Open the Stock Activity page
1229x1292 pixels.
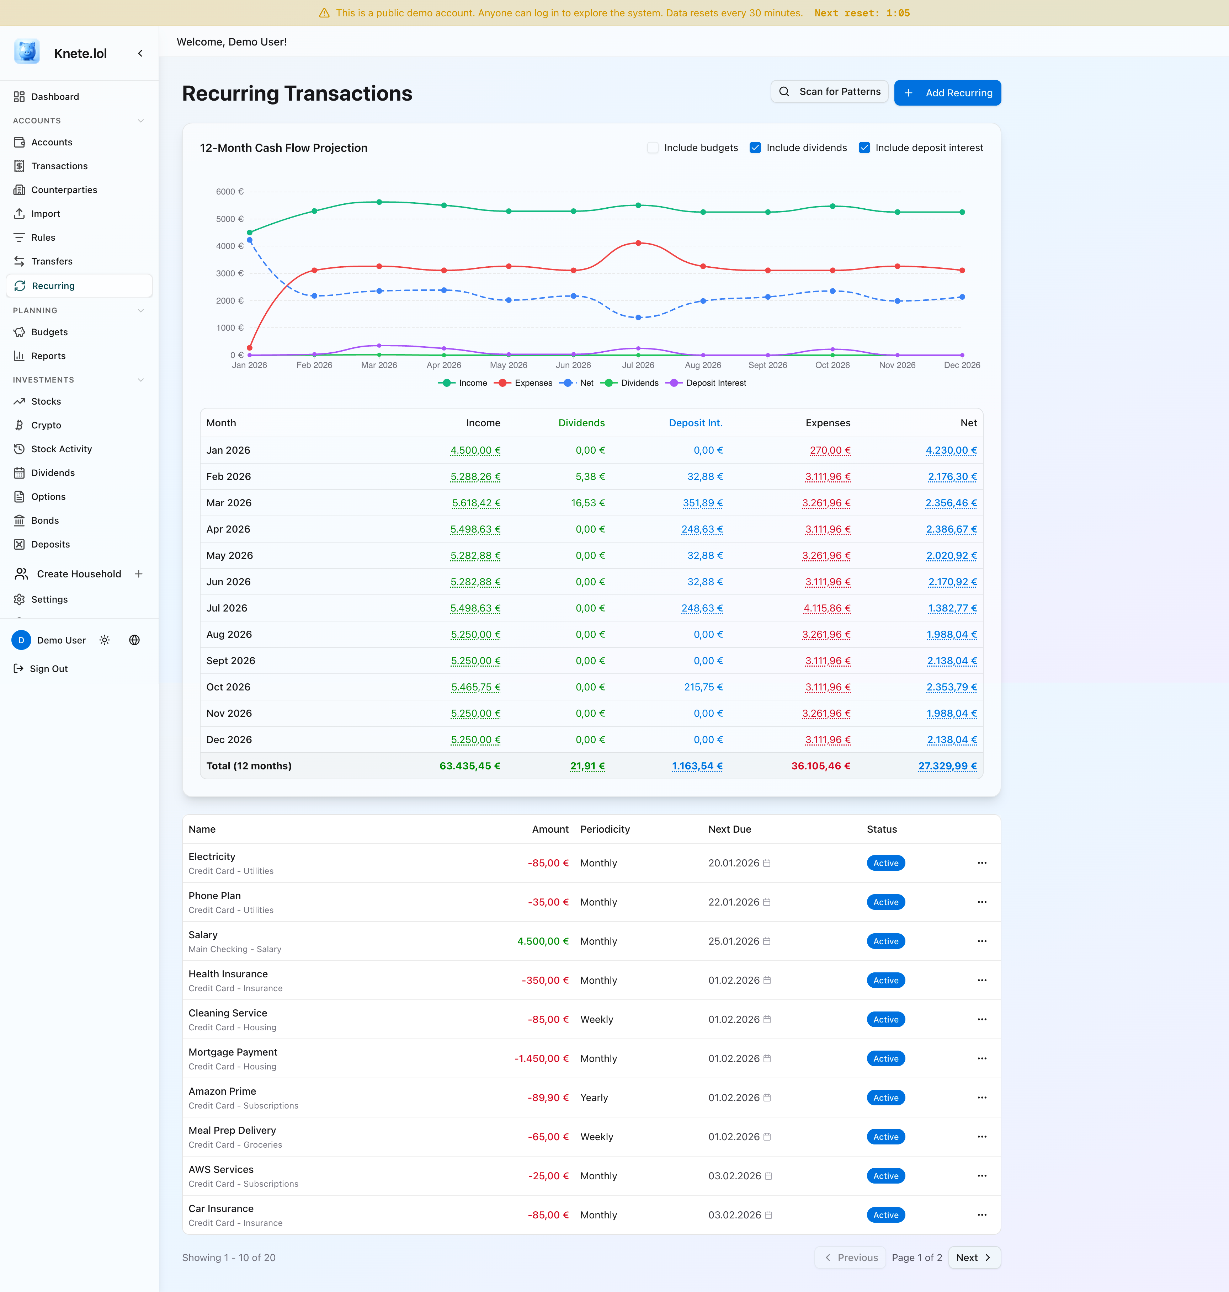coord(62,449)
